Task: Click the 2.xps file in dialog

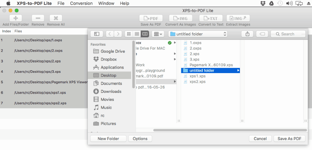Action: pos(210,54)
